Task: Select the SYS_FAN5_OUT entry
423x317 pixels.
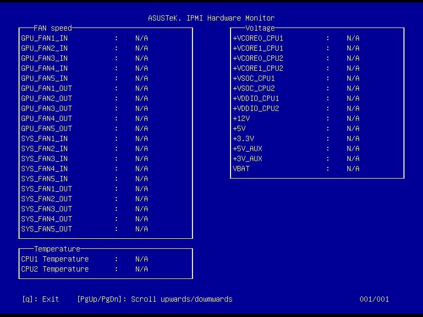Action: [47, 229]
